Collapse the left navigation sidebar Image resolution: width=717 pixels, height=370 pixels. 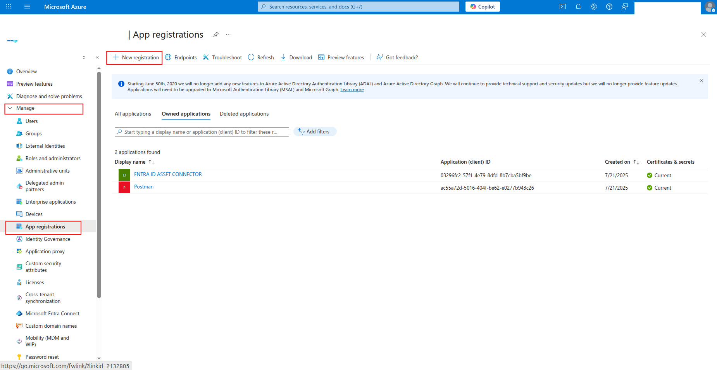[x=97, y=57]
